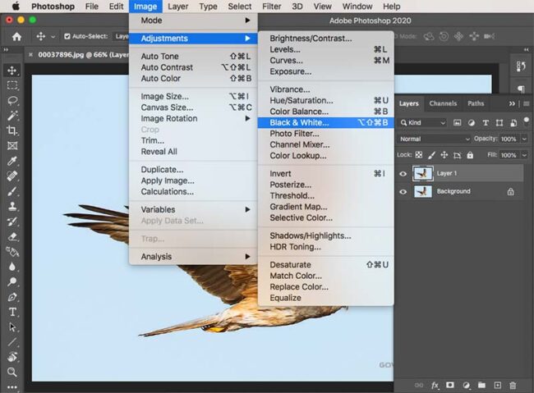Screen dimensions: 534x393
Task: Choose Auto Tone menu entry
Action: point(193,56)
